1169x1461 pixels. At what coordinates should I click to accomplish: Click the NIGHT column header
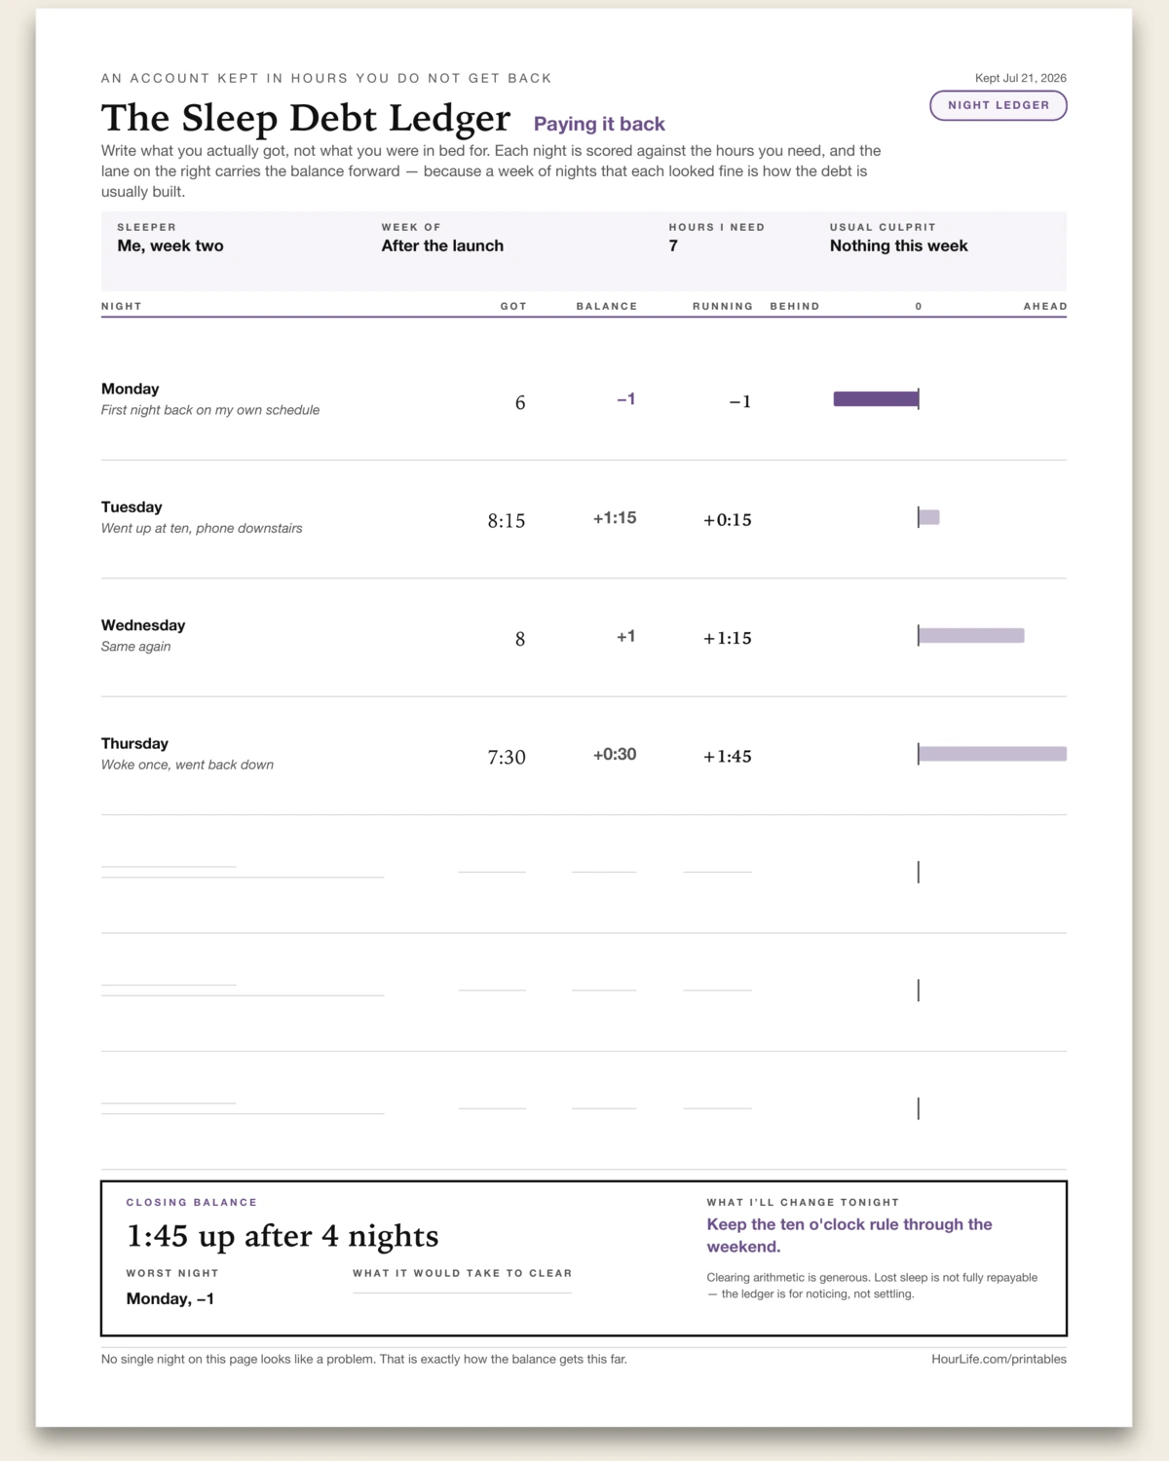122,306
